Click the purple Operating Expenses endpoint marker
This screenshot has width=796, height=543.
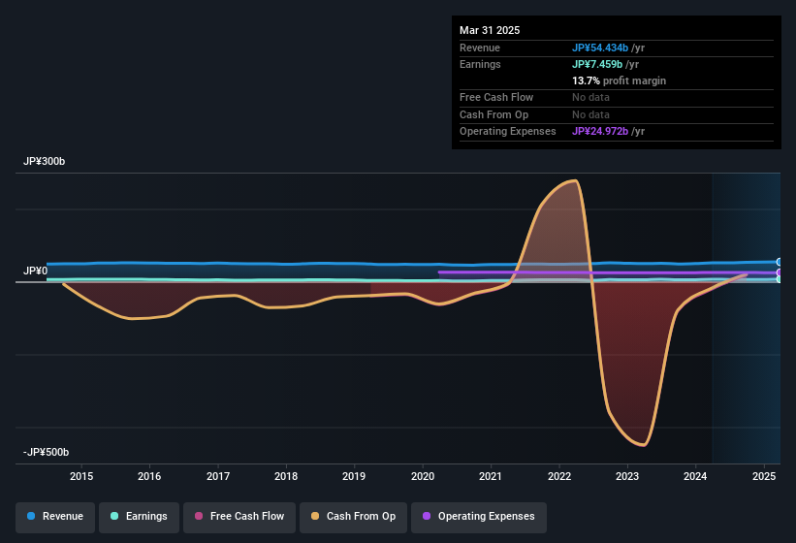[780, 272]
